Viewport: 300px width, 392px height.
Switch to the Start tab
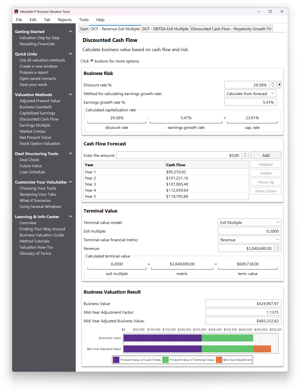pyautogui.click(x=84, y=29)
